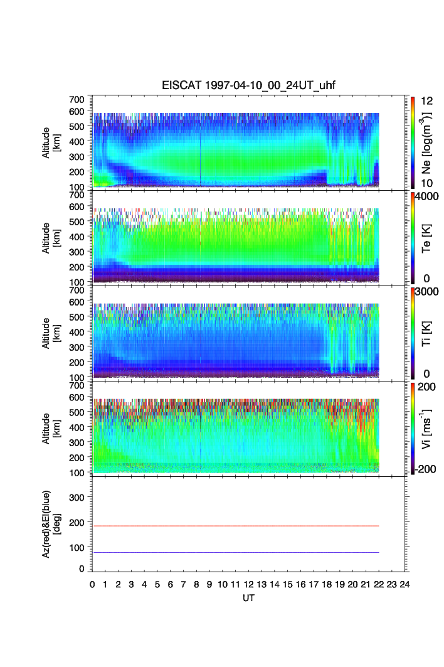Click the 400 altitude tick of Te panel
This screenshot has width=444, height=667.
pos(77,237)
